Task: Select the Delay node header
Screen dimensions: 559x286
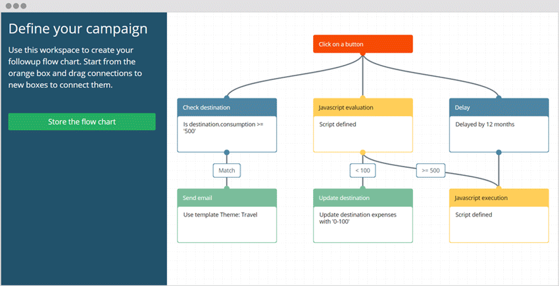Action: coord(498,107)
